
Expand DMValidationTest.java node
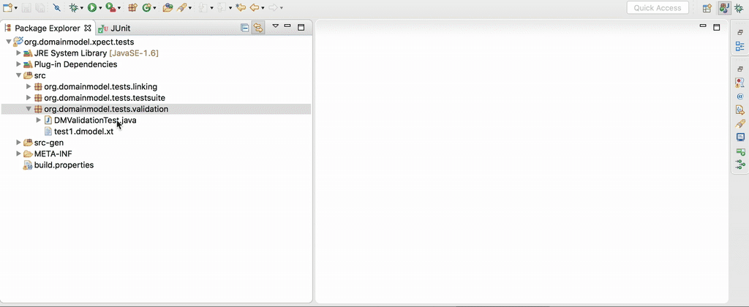[x=39, y=121]
